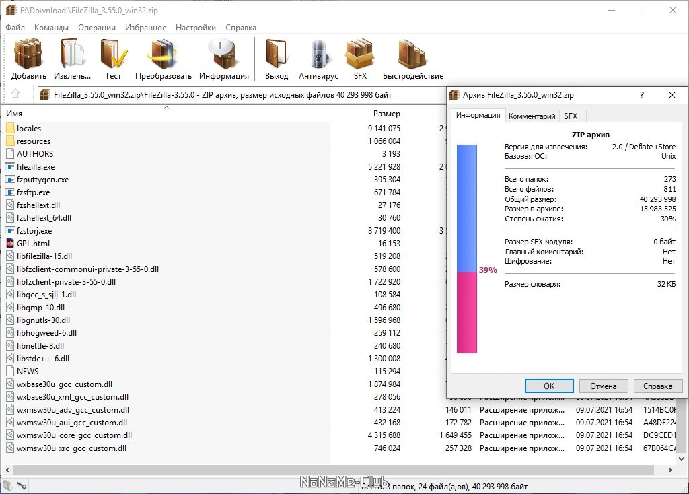This screenshot has height=494, width=689.
Task: Open the Справка menu
Action: coord(241,27)
